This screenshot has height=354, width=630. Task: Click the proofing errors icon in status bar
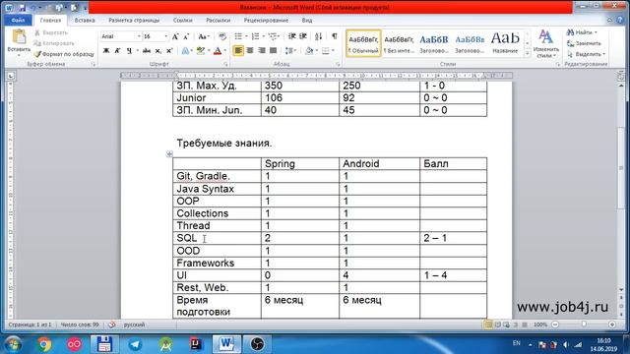tap(112, 324)
